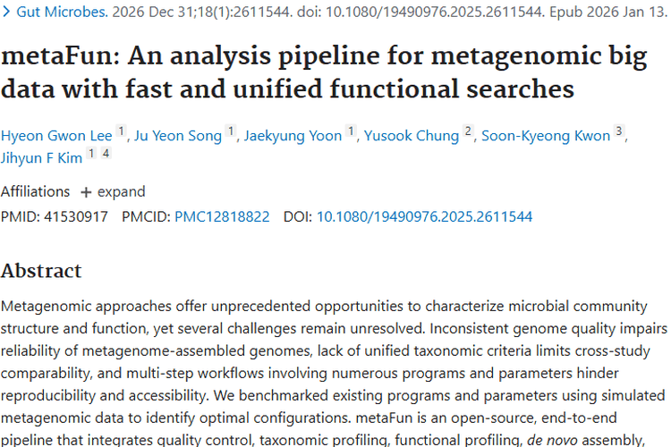Show affiliation 2 for Yusook Chung
Viewport: 671px width, 447px height.
point(467,132)
